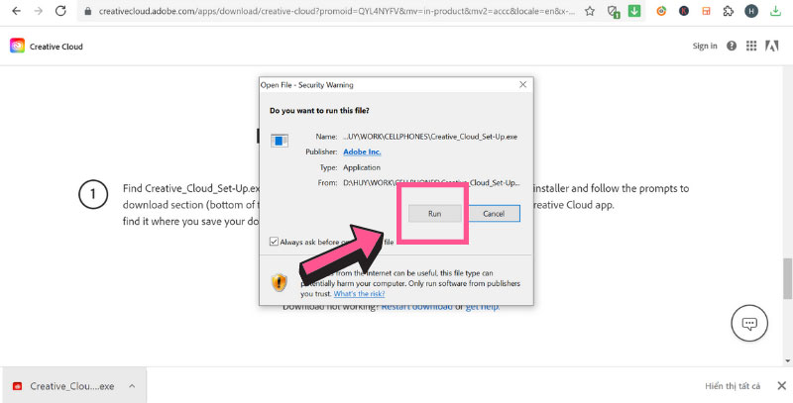The height and width of the screenshot is (403, 793).
Task: Open the H profile avatar
Action: [751, 11]
